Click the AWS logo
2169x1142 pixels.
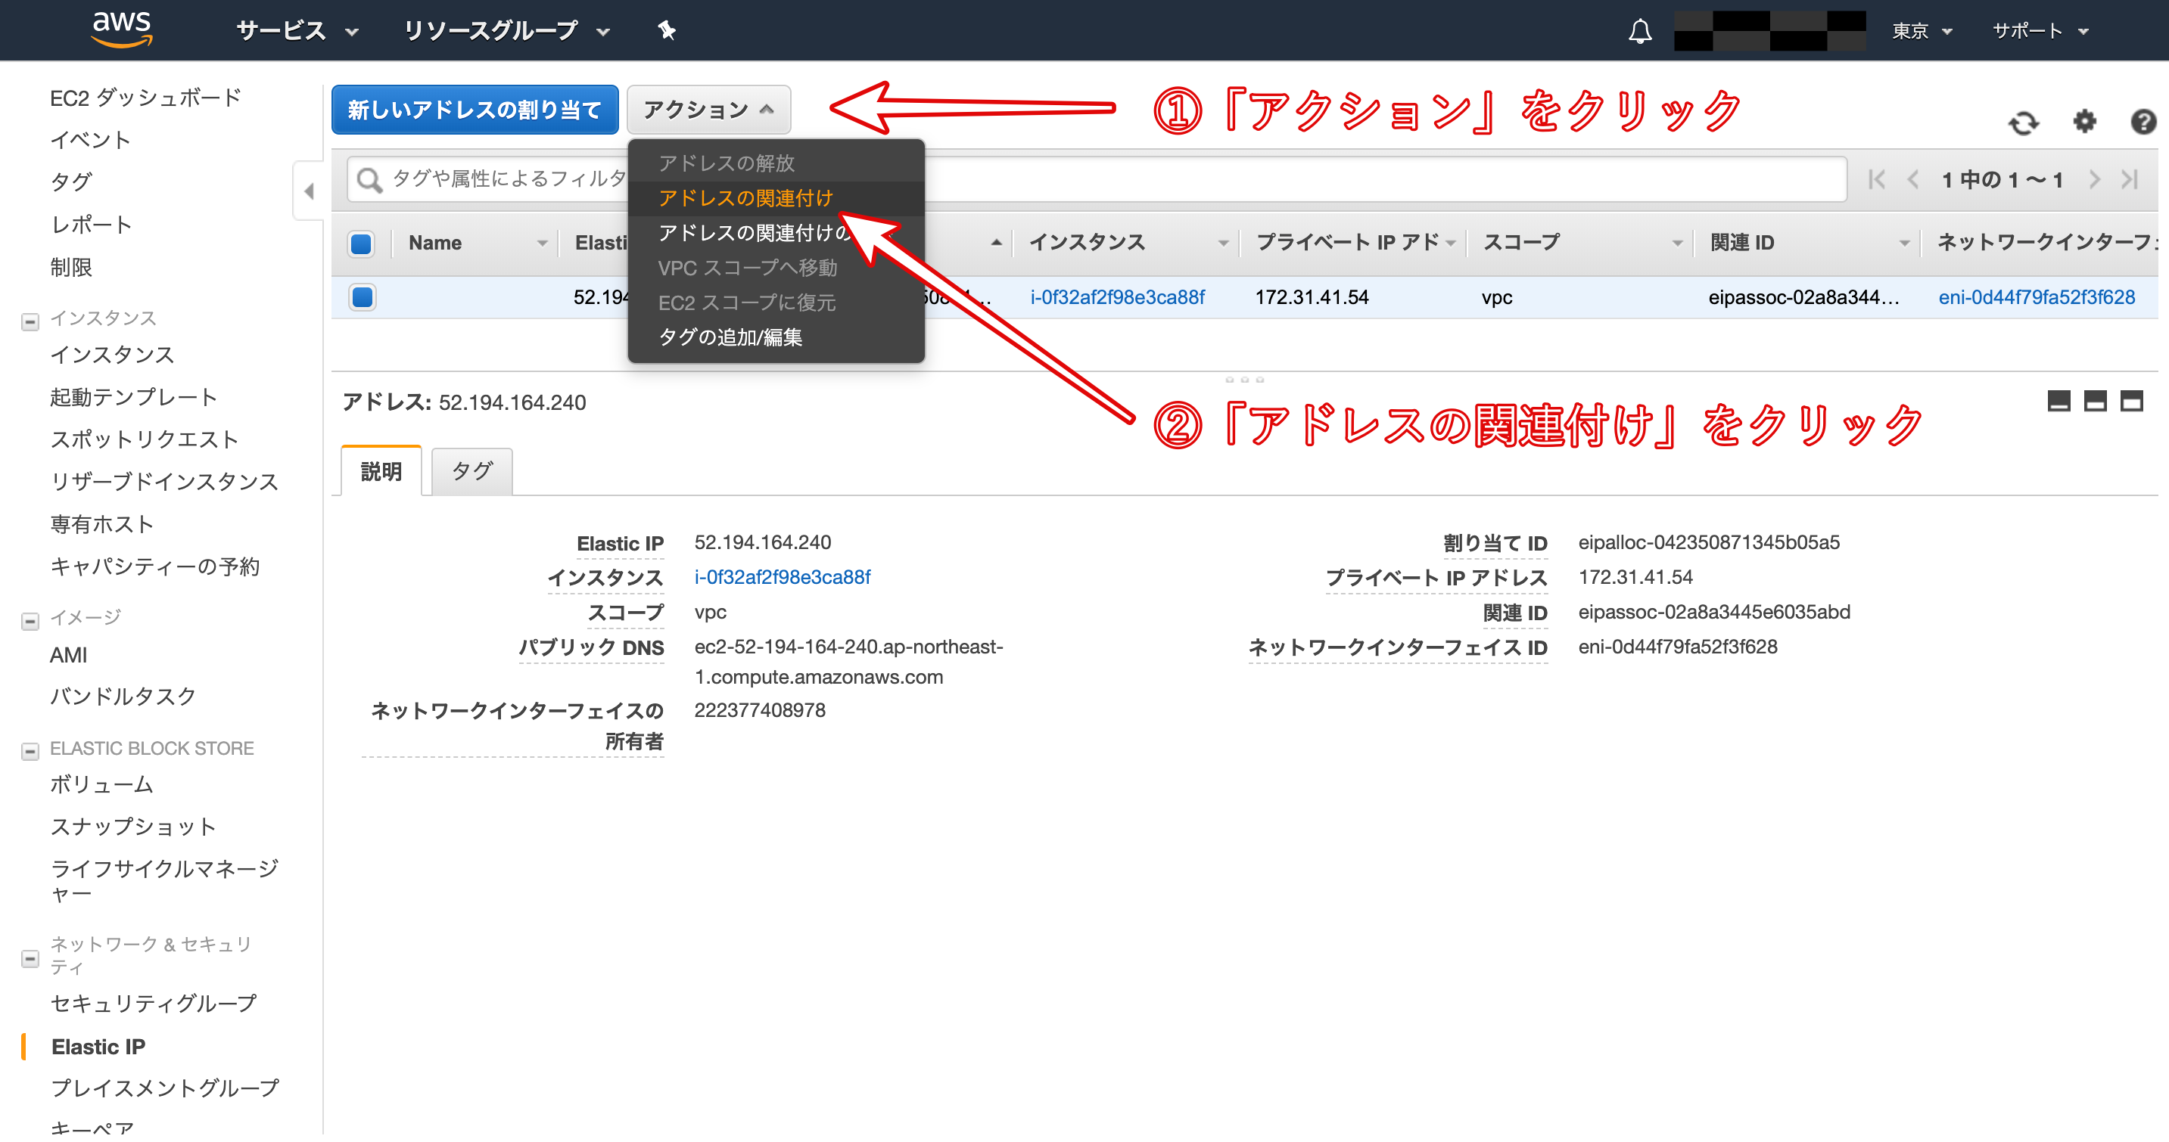121,29
